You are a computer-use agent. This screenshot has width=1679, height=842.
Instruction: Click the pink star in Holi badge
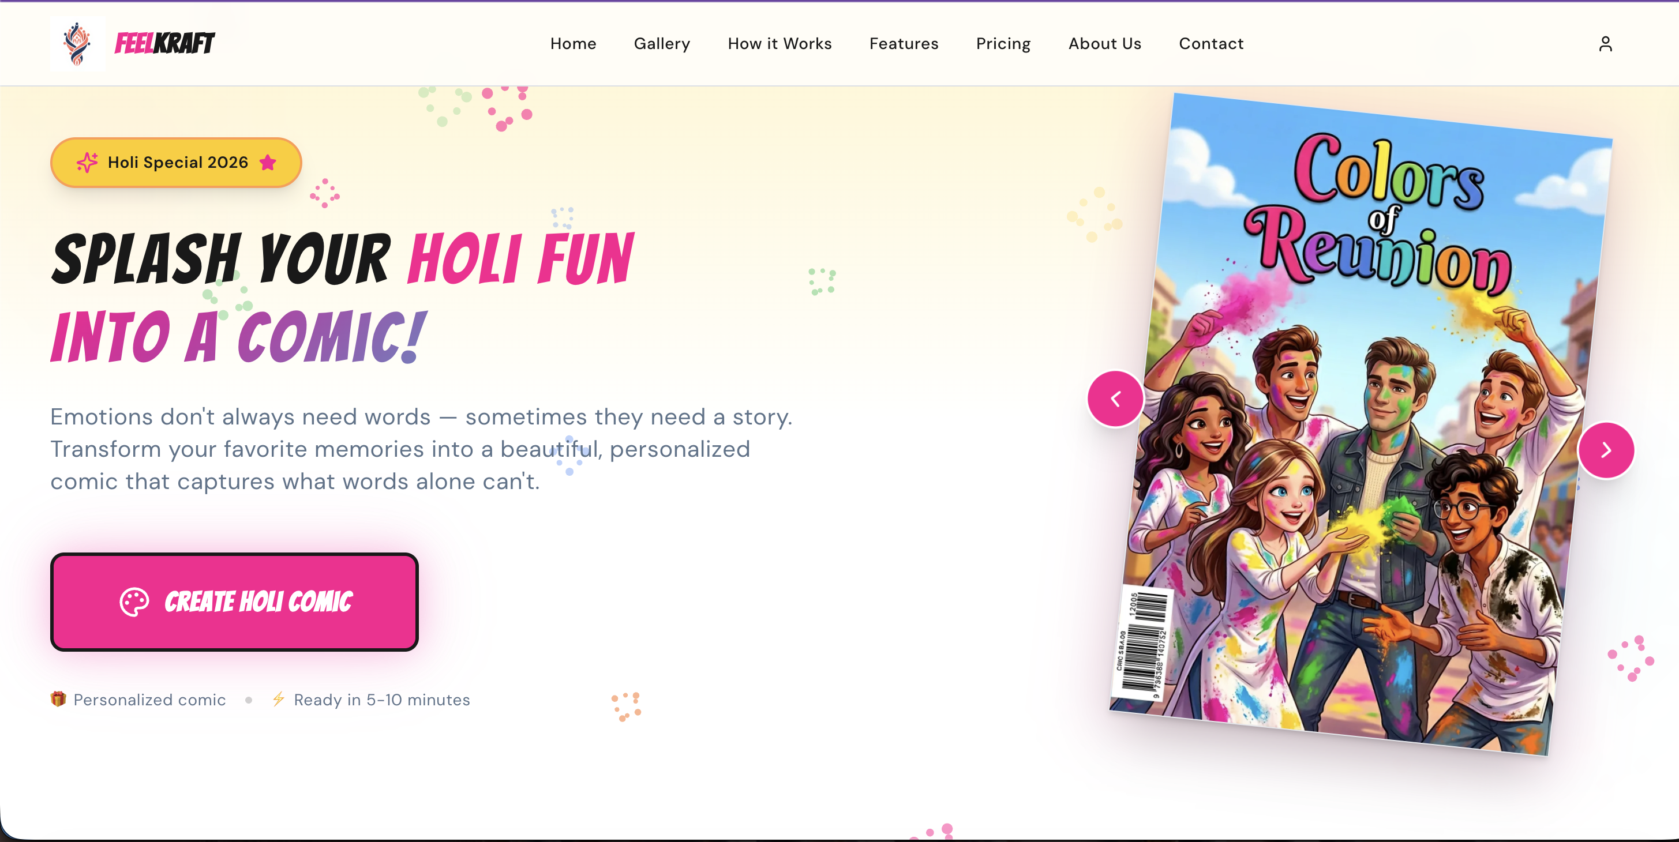click(x=268, y=162)
